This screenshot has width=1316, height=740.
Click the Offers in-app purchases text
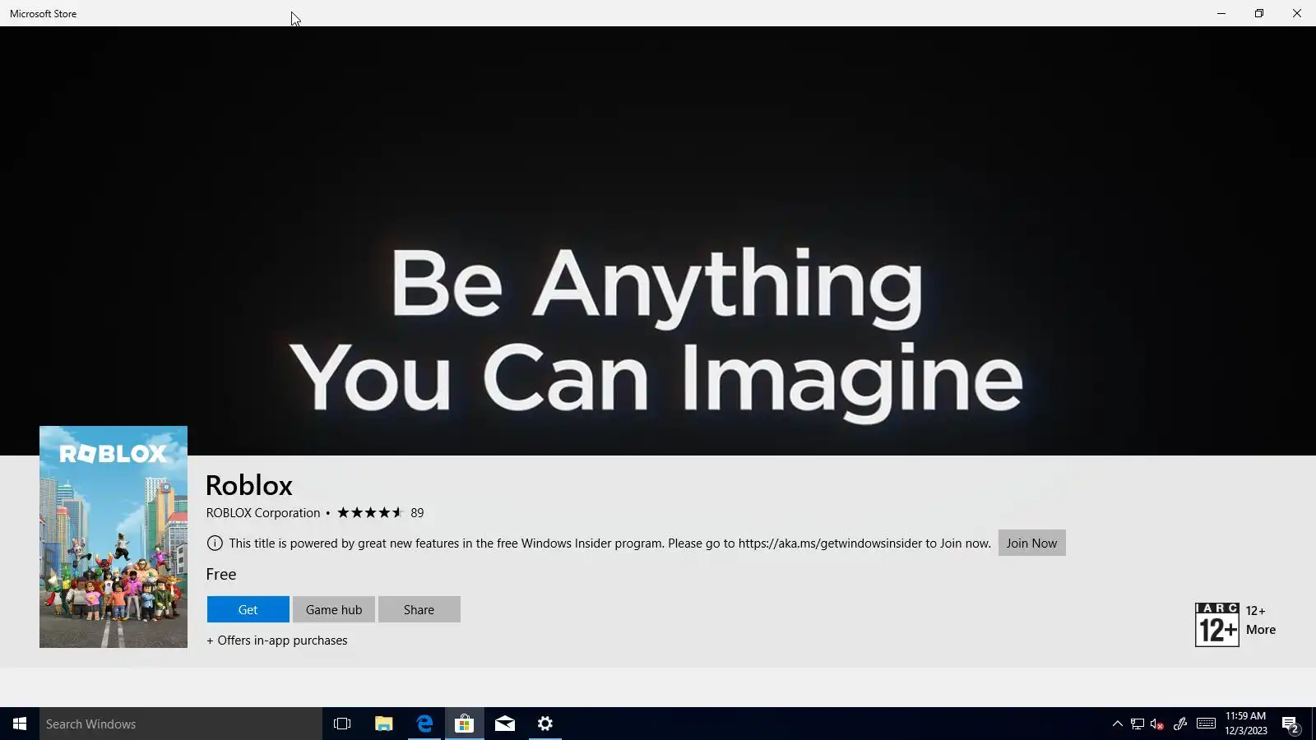coord(277,641)
